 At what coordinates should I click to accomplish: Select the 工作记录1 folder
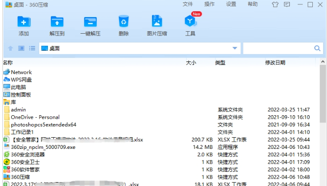22,132
